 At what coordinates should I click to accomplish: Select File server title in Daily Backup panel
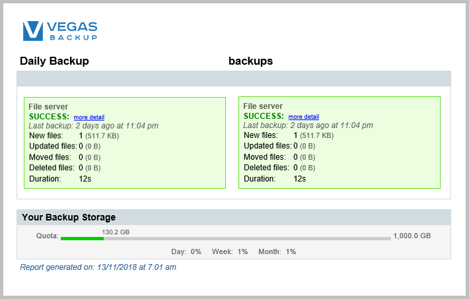point(48,106)
